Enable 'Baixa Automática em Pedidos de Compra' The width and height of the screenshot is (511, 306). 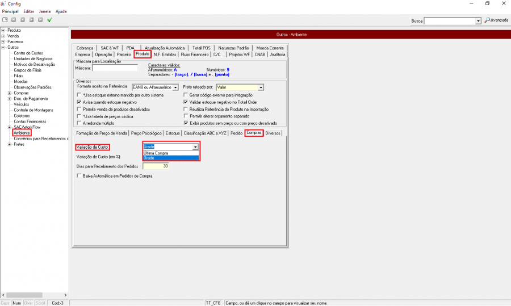79,176
